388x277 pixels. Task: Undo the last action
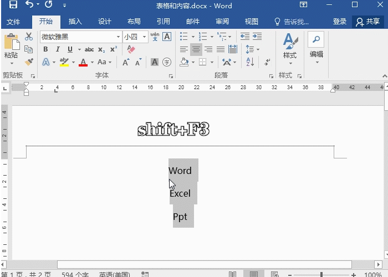tap(29, 4)
